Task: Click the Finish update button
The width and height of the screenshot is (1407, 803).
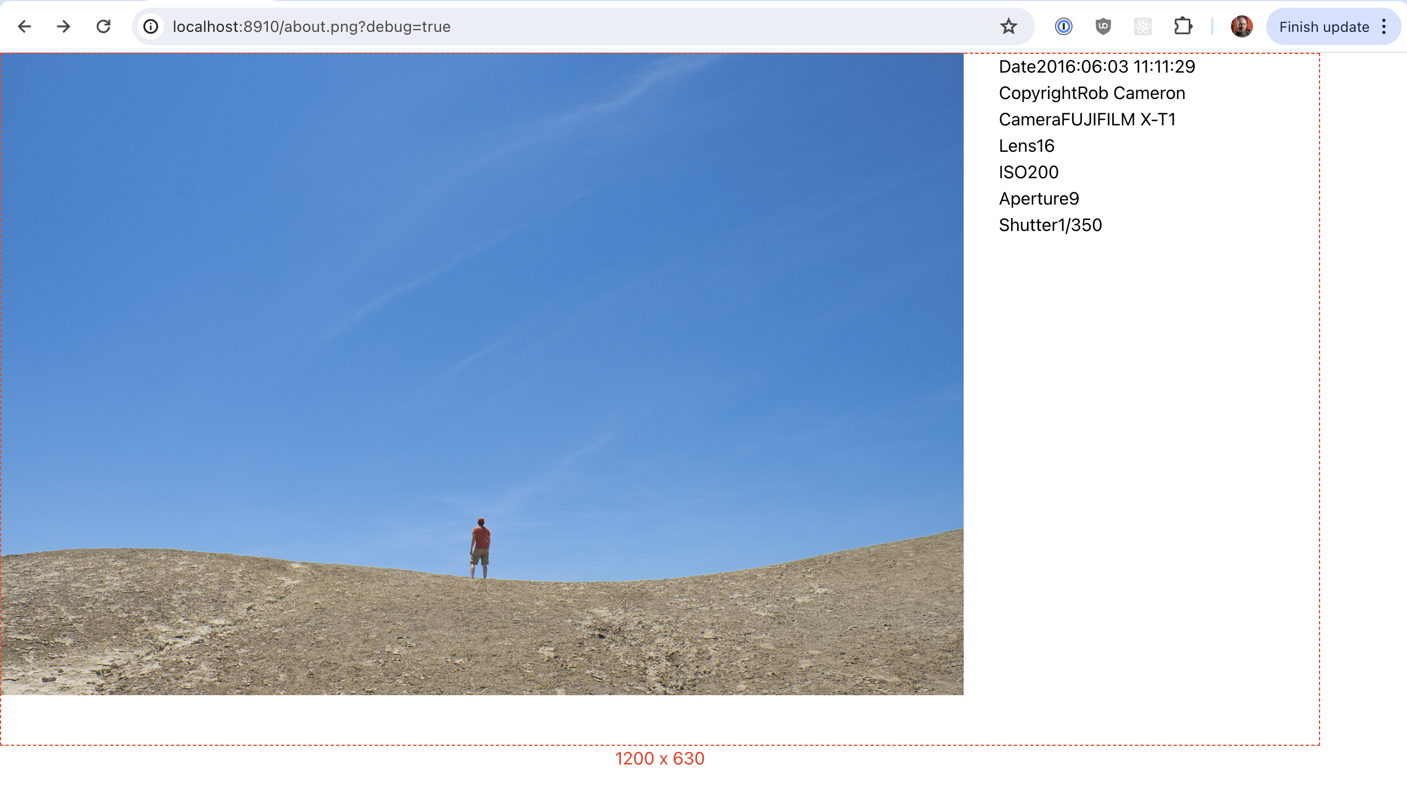Action: tap(1324, 26)
